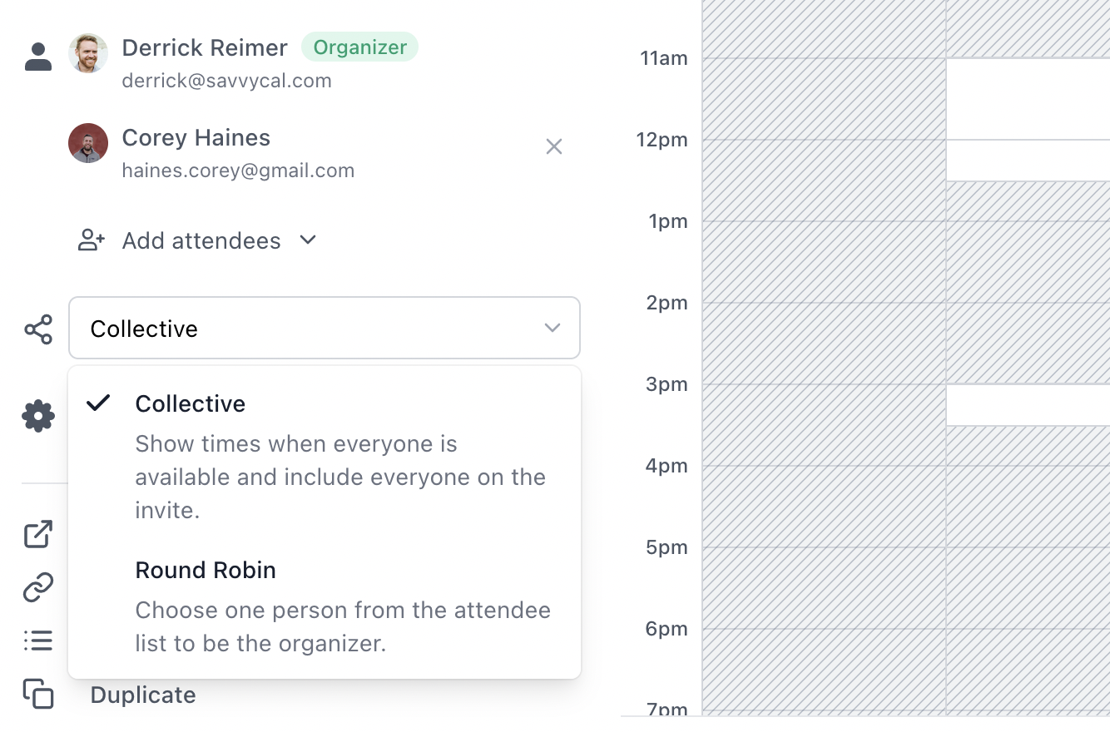The image size is (1110, 732).
Task: Collapse the scheduling type menu chevron
Action: tap(552, 328)
